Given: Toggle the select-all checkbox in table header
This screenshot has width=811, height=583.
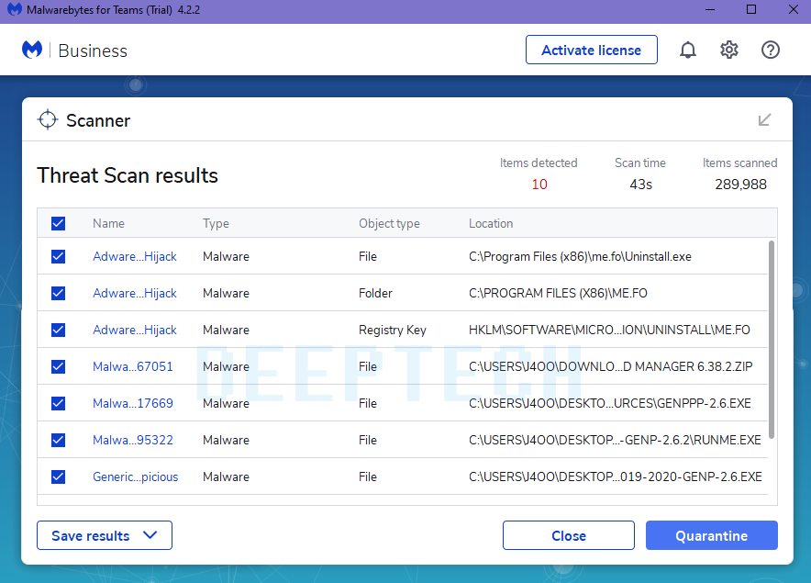Looking at the screenshot, I should coord(59,223).
